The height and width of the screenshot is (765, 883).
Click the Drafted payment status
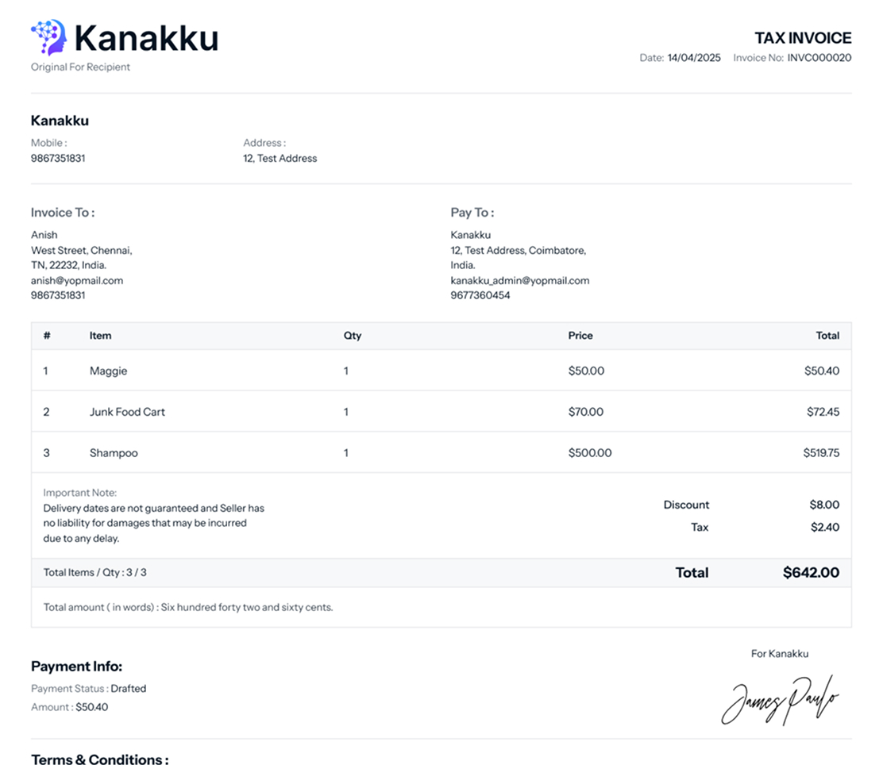click(x=129, y=689)
